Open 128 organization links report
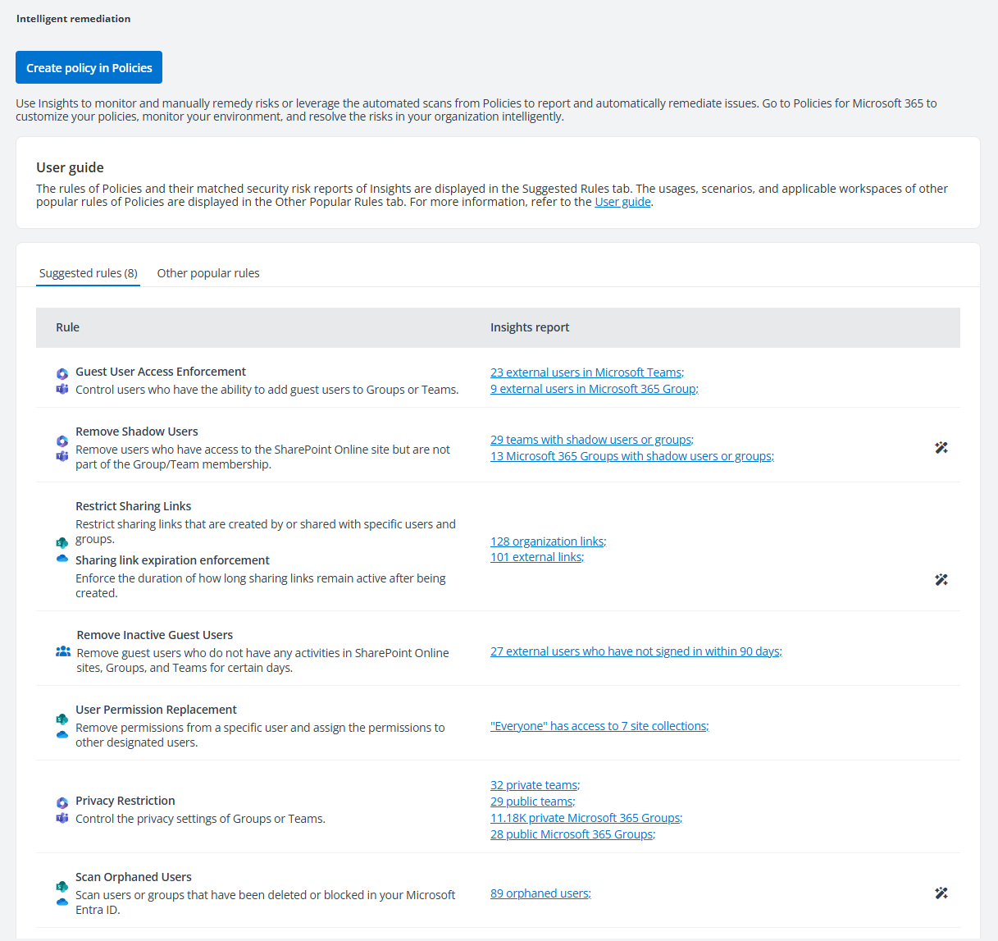Viewport: 998px width, 941px height. pos(547,541)
